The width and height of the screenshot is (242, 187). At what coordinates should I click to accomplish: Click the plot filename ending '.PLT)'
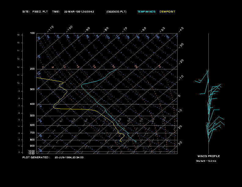click(x=116, y=12)
